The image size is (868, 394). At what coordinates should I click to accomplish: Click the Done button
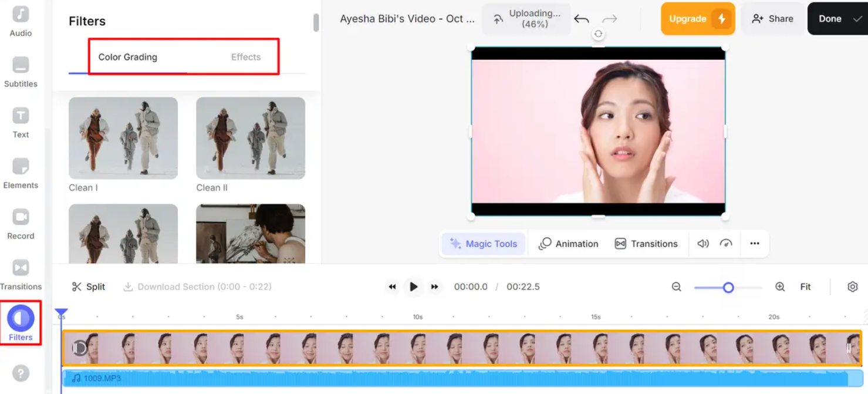tap(837, 19)
